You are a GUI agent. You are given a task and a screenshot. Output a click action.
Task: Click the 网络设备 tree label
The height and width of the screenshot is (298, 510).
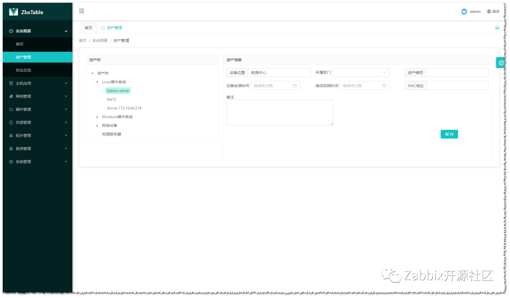(x=109, y=126)
